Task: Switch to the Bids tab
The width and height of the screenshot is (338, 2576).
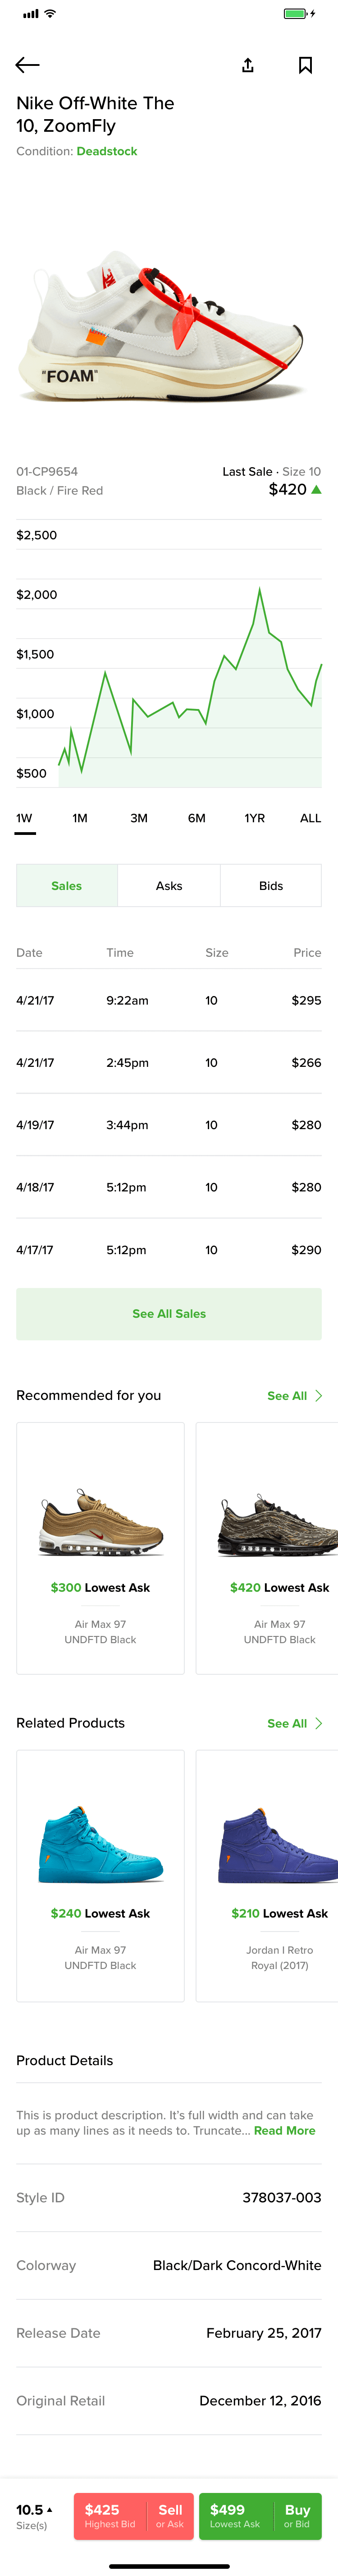Action: click(270, 885)
